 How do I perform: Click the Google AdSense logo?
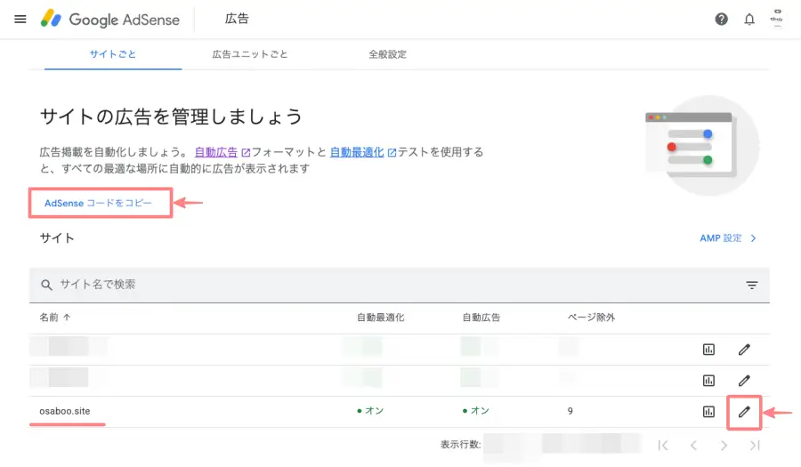[110, 19]
